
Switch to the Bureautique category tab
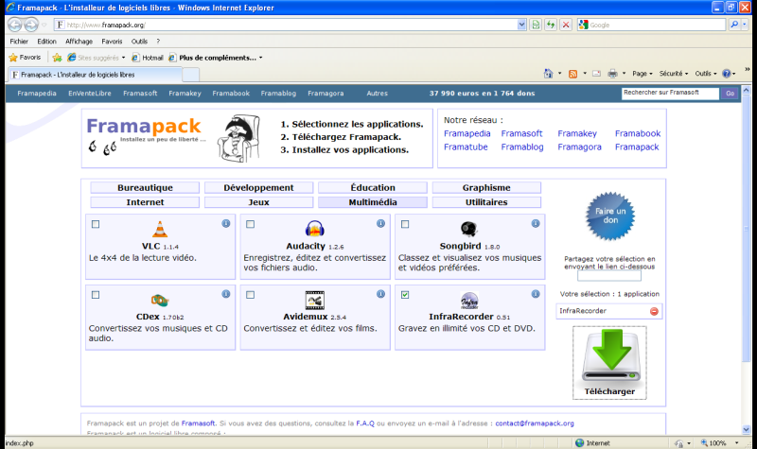click(x=145, y=188)
